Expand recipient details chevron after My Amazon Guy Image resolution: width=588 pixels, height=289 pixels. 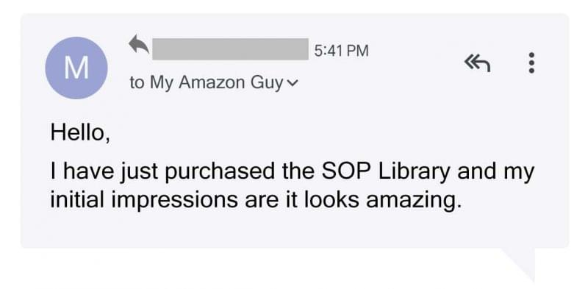click(x=292, y=83)
